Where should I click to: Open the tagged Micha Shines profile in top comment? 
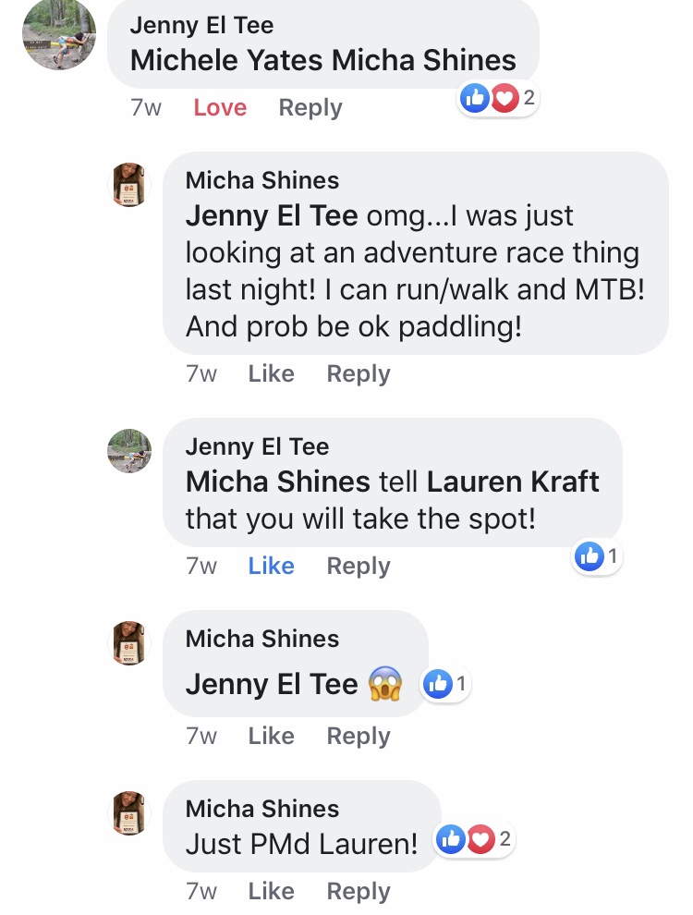[x=424, y=61]
